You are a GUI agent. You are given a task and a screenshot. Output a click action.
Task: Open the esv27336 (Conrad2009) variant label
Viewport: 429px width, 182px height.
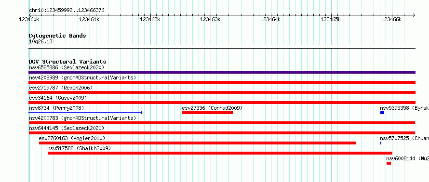tap(212, 108)
